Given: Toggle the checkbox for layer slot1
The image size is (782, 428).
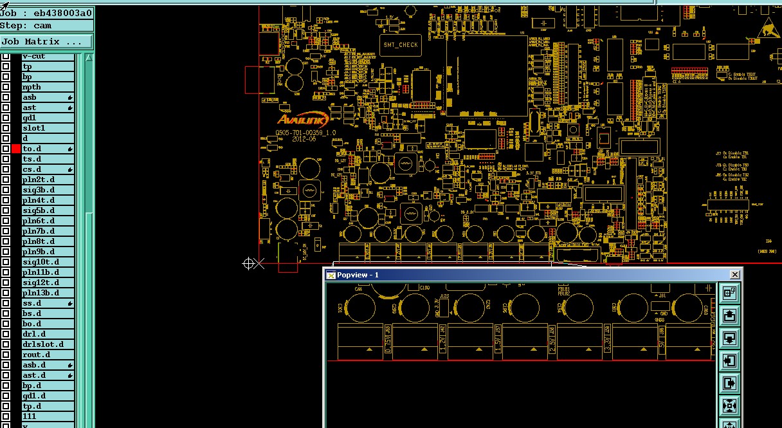Looking at the screenshot, I should pos(6,128).
